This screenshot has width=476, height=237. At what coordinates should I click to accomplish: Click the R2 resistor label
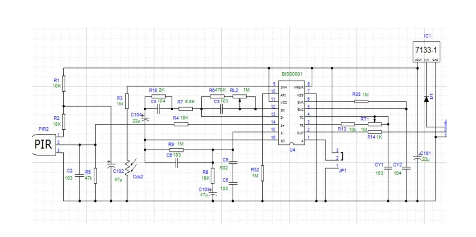[57, 118]
